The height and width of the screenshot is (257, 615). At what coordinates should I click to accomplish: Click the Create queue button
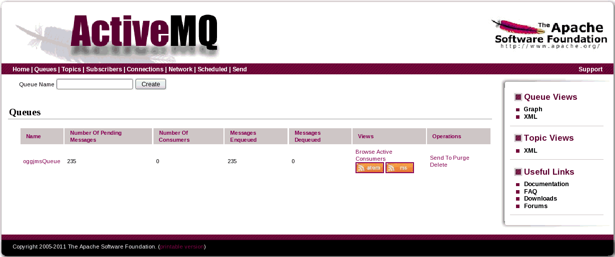[150, 84]
